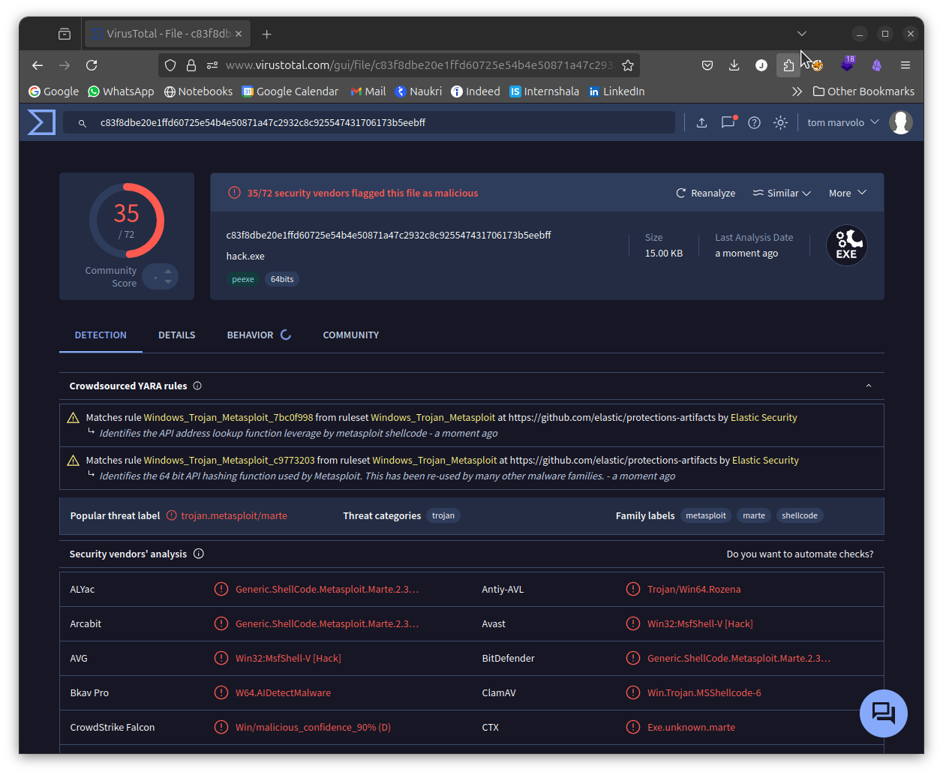Click the browser address bar URL
The height and width of the screenshot is (775, 943).
(419, 65)
